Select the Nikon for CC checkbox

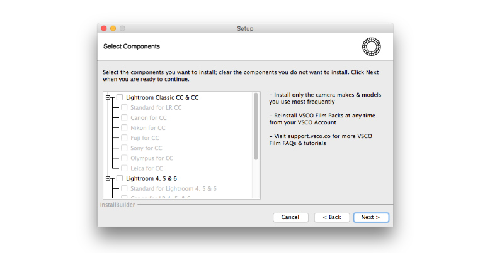(124, 127)
